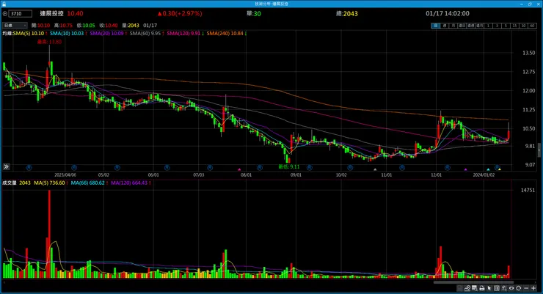Viewport: 543px width, 294px height.
Task: Click the SMA(240) 10.84 indicator label
Action: [x=227, y=34]
